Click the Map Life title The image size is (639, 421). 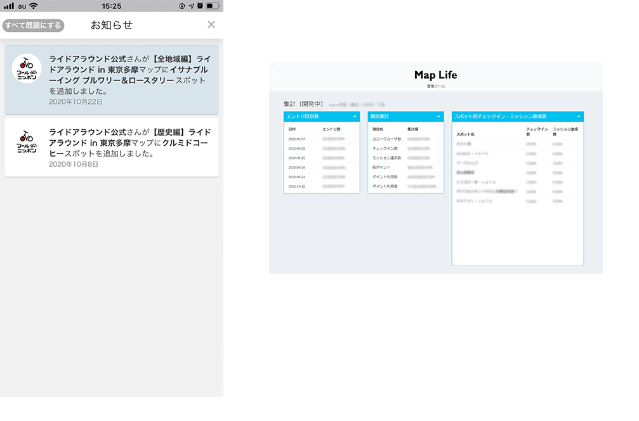435,75
